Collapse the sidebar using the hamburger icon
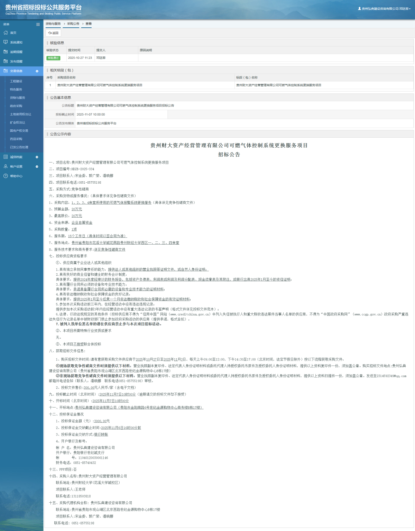 click(x=38, y=24)
